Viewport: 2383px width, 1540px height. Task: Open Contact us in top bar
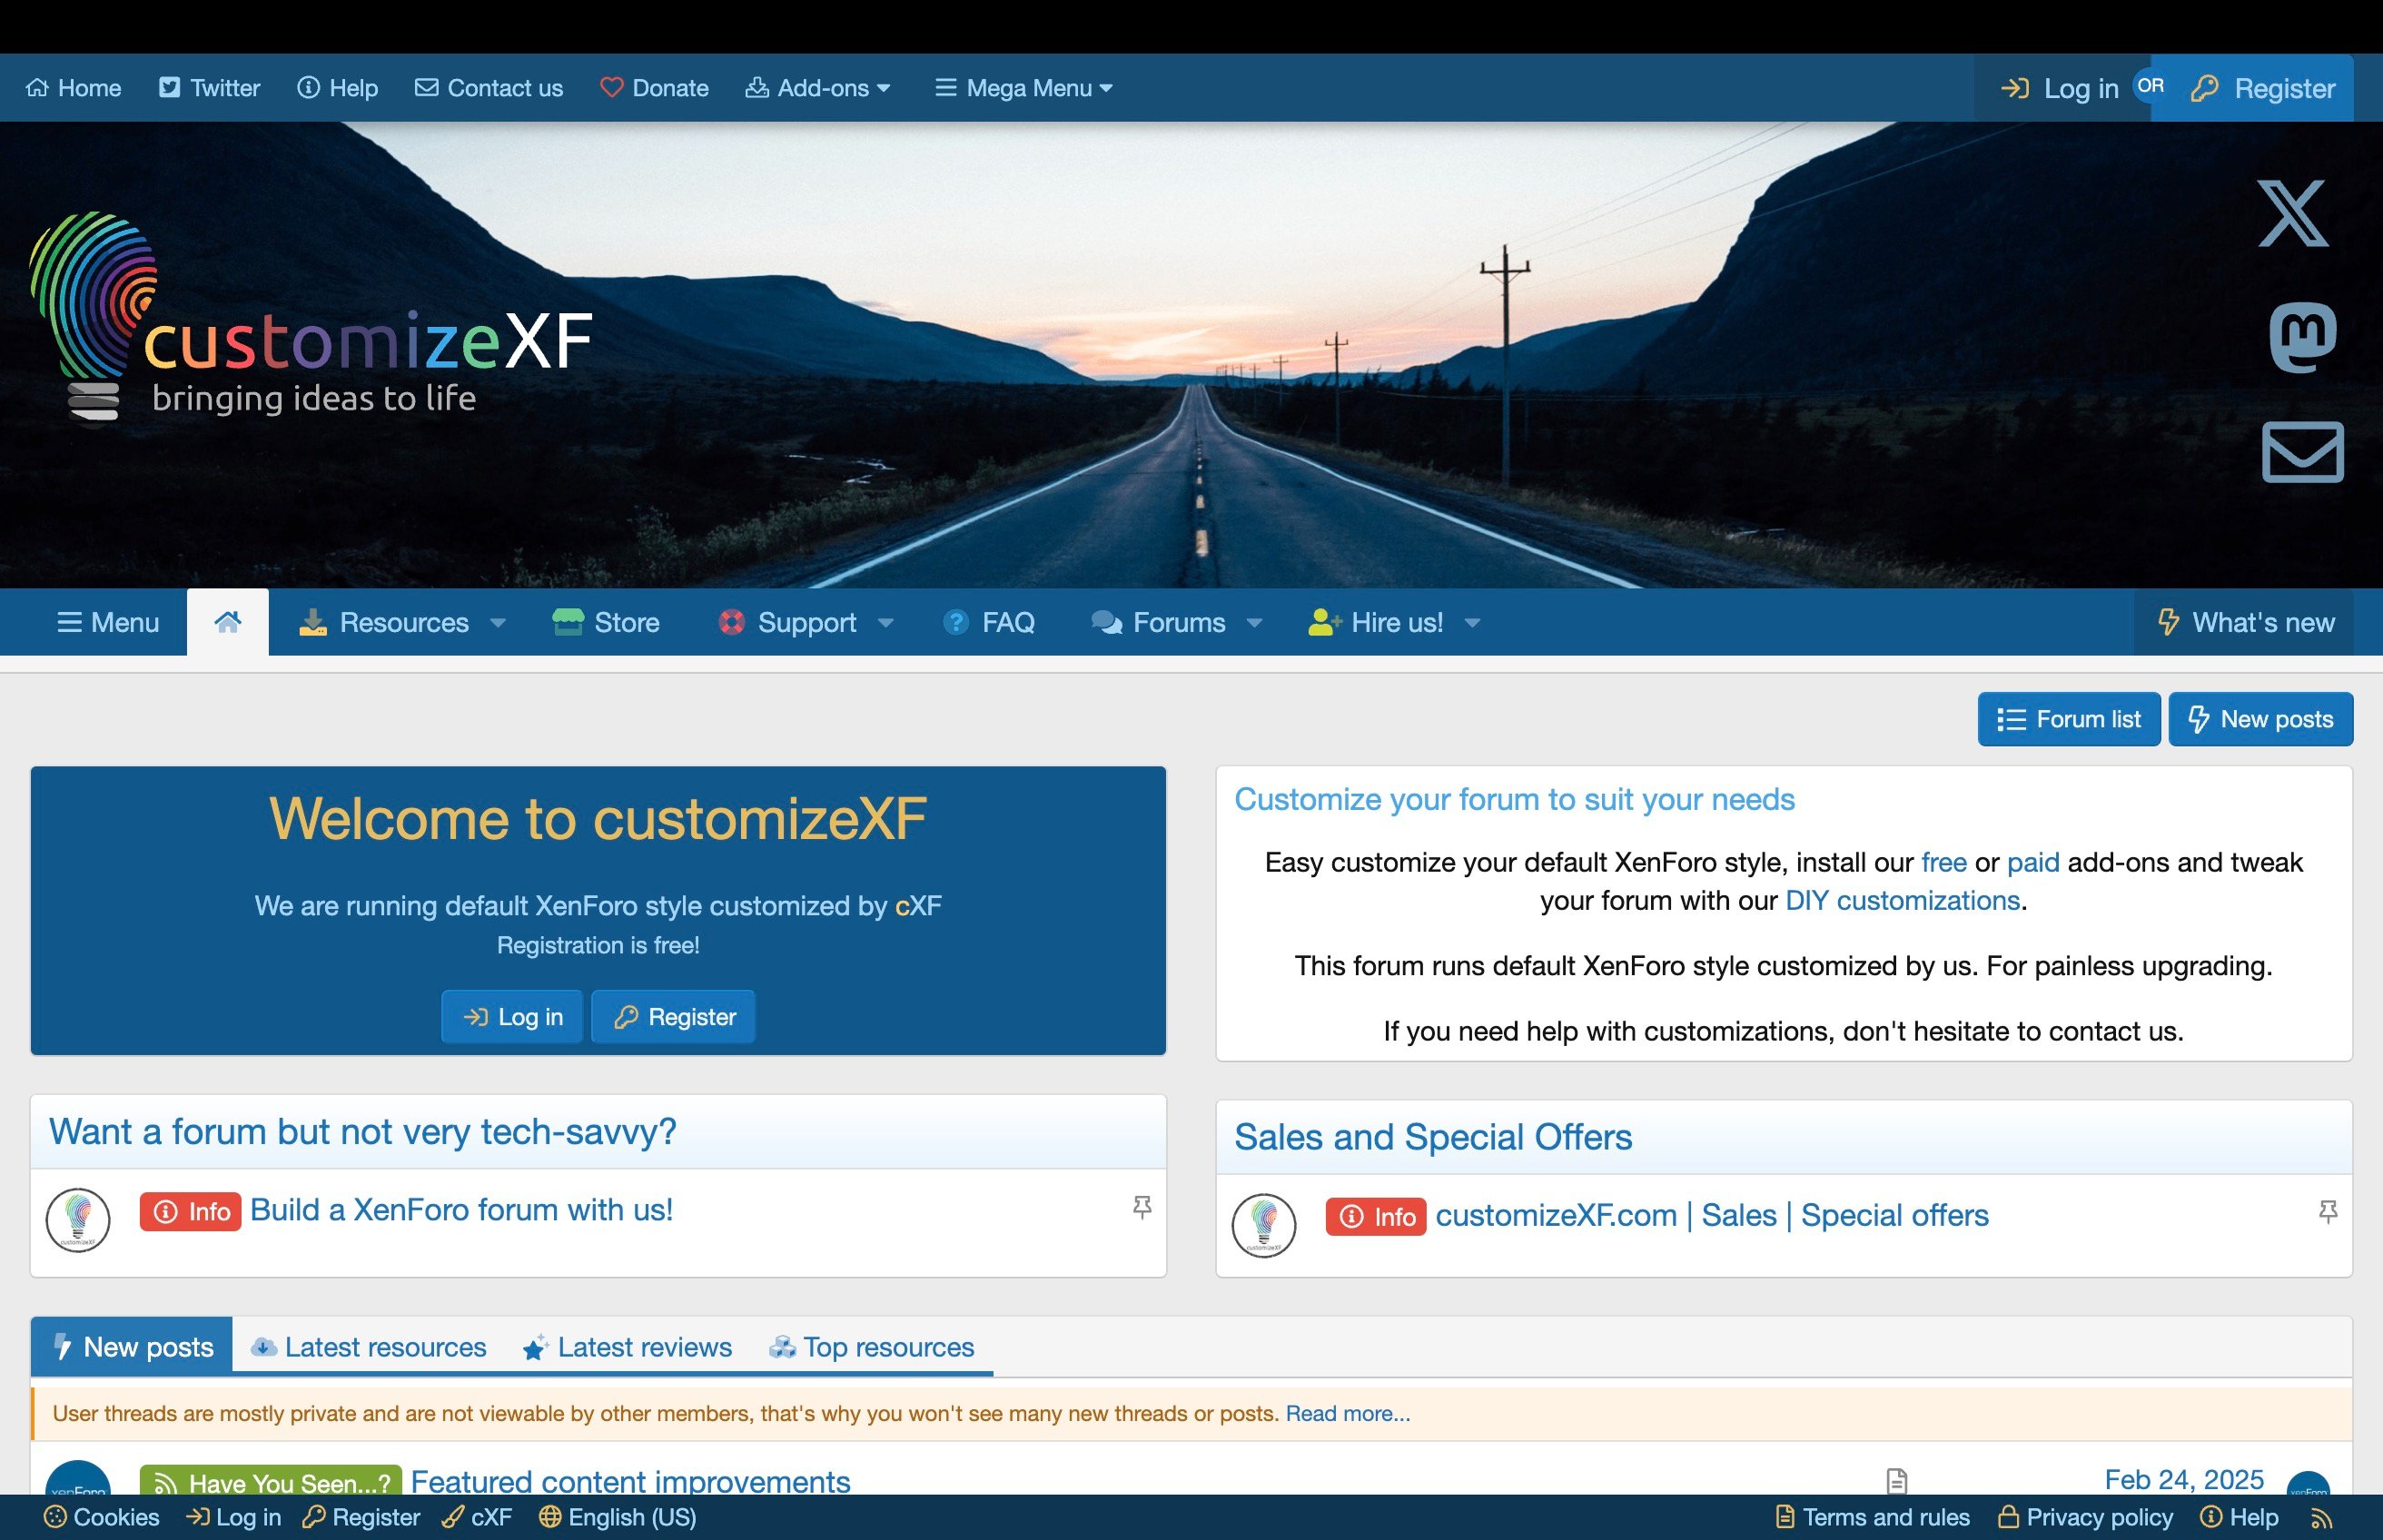[489, 88]
